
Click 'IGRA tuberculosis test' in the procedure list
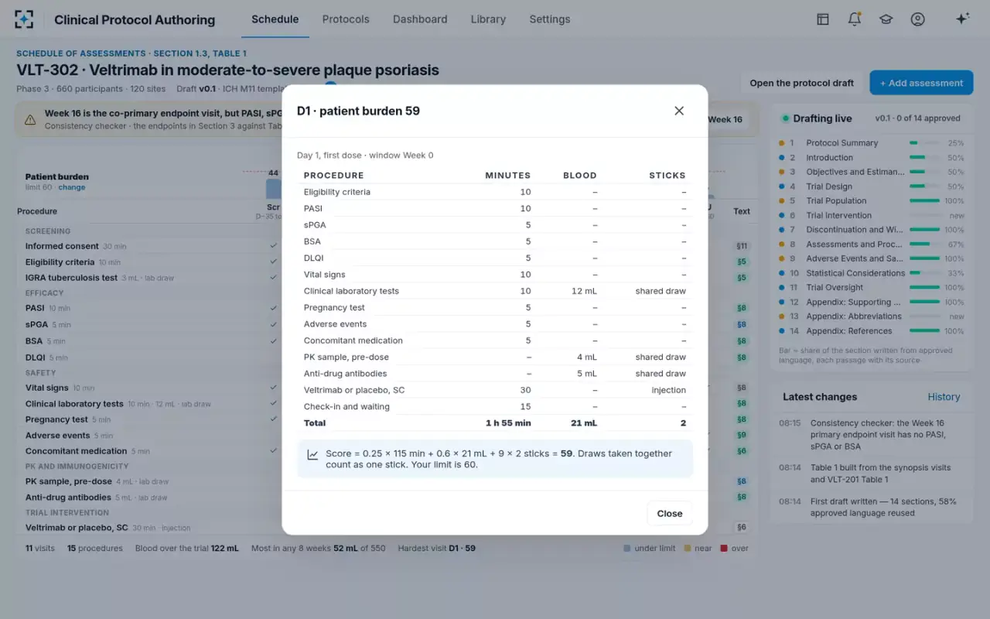(x=71, y=278)
